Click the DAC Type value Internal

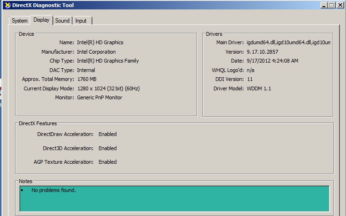[x=86, y=70]
